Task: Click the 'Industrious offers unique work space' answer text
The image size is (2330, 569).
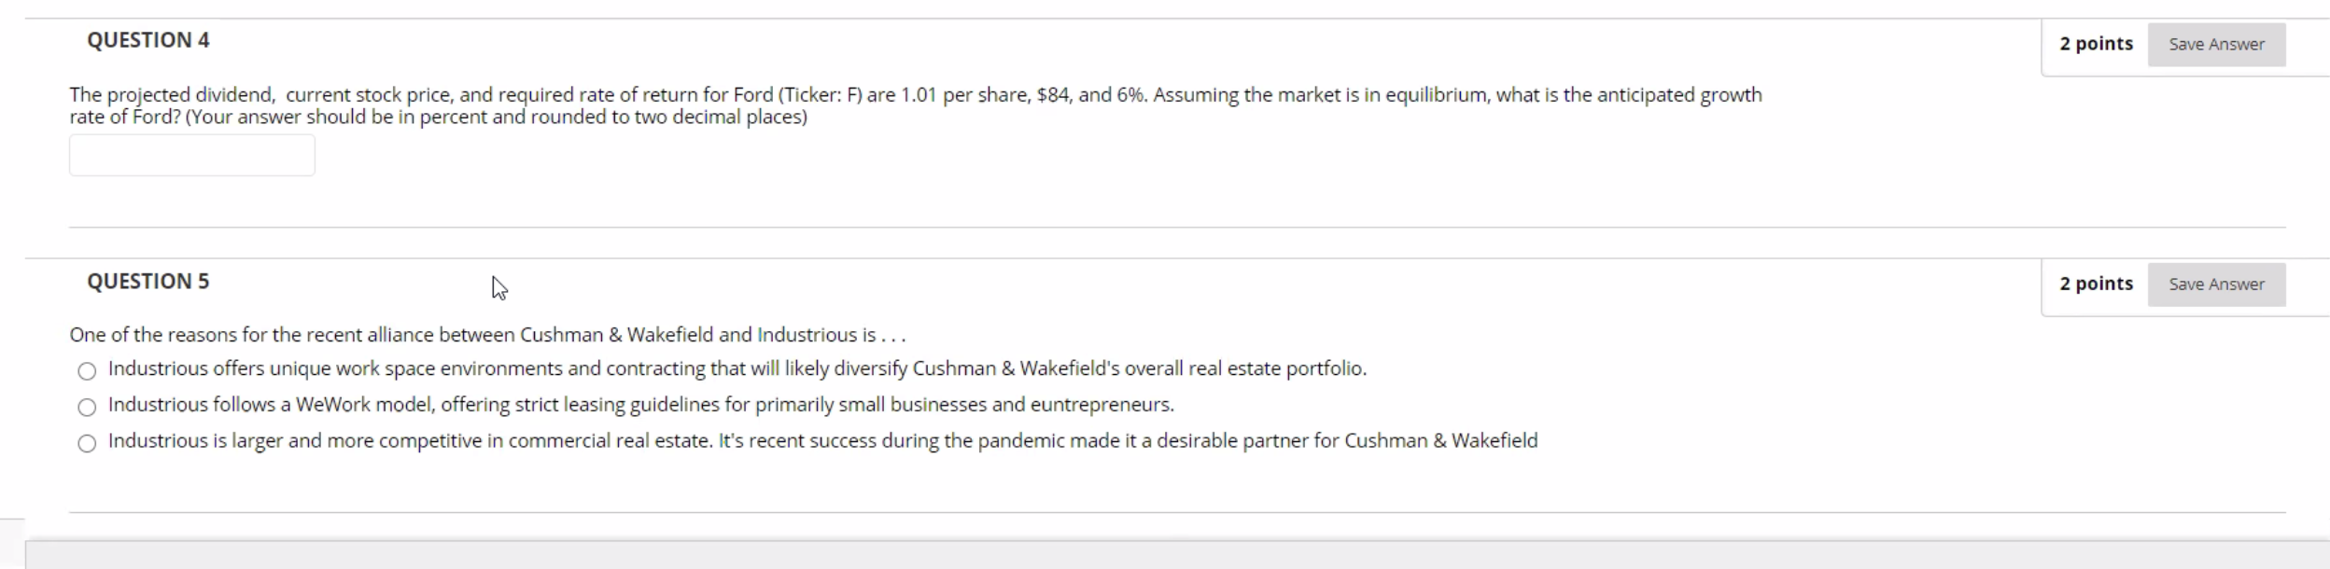Action: click(737, 368)
